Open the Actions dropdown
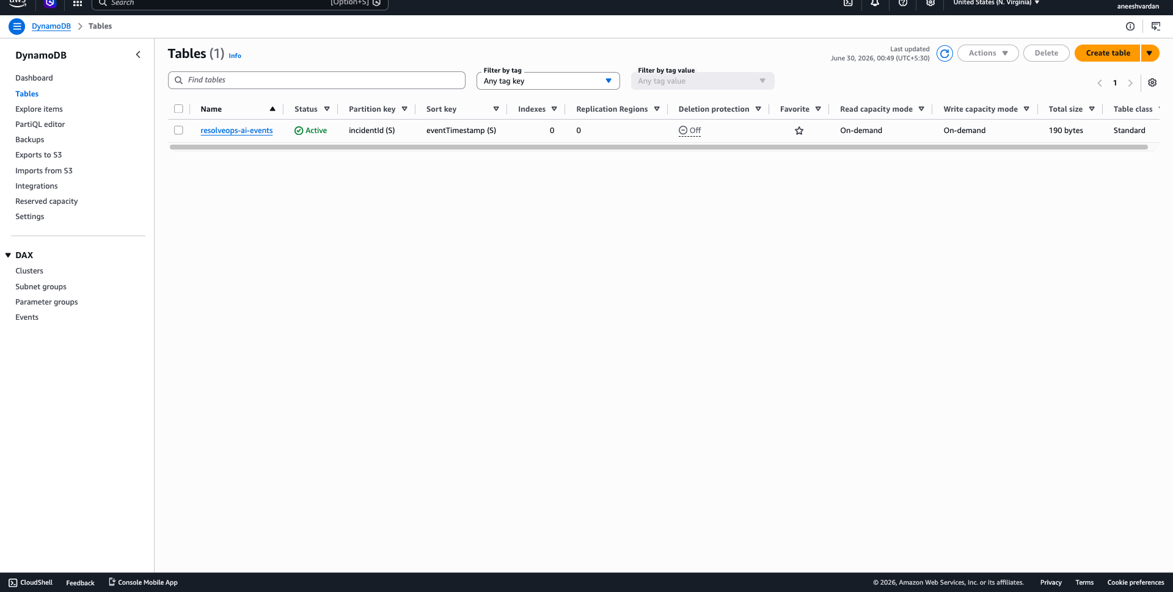The image size is (1173, 592). [988, 53]
